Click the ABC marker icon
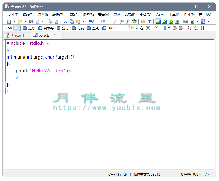 coord(186,22)
